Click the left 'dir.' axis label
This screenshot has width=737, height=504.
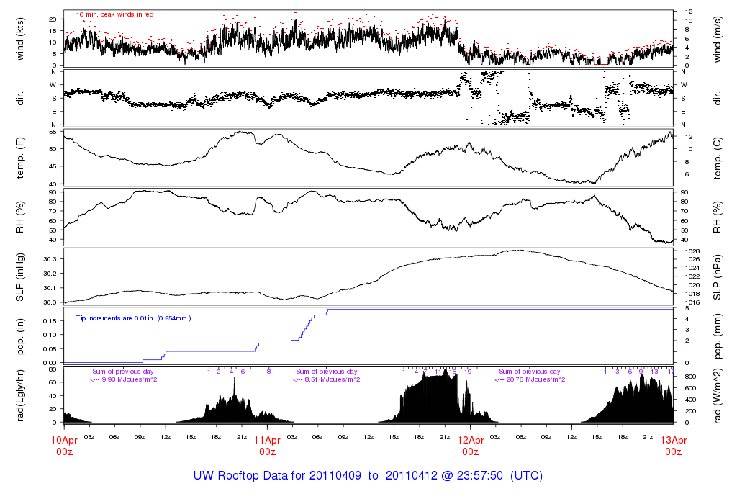[x=19, y=98]
